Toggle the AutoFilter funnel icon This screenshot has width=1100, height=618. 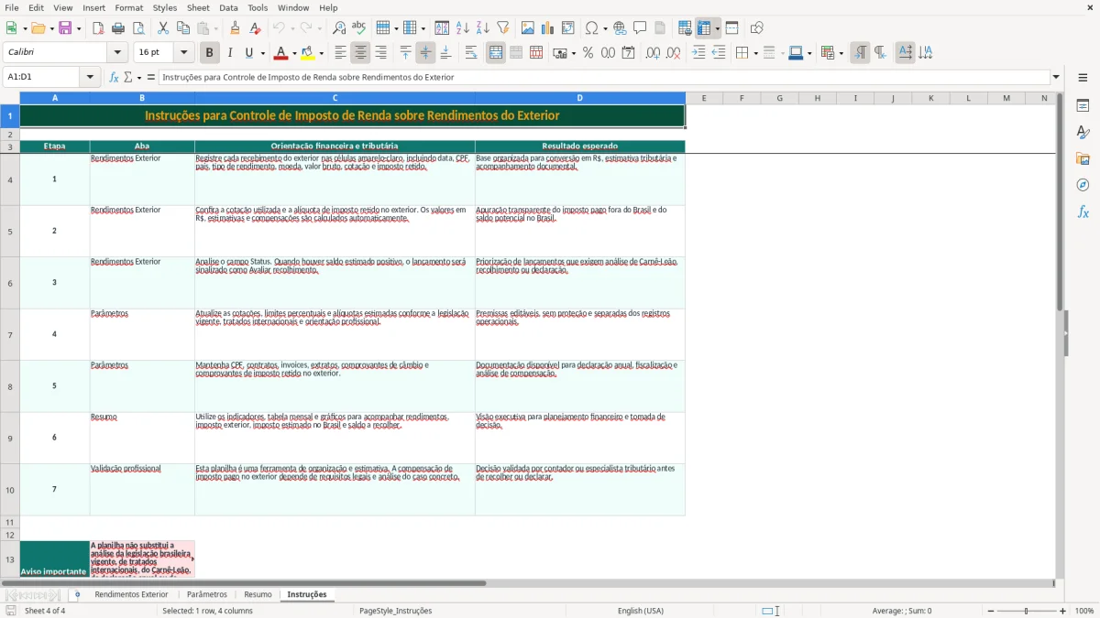(503, 28)
